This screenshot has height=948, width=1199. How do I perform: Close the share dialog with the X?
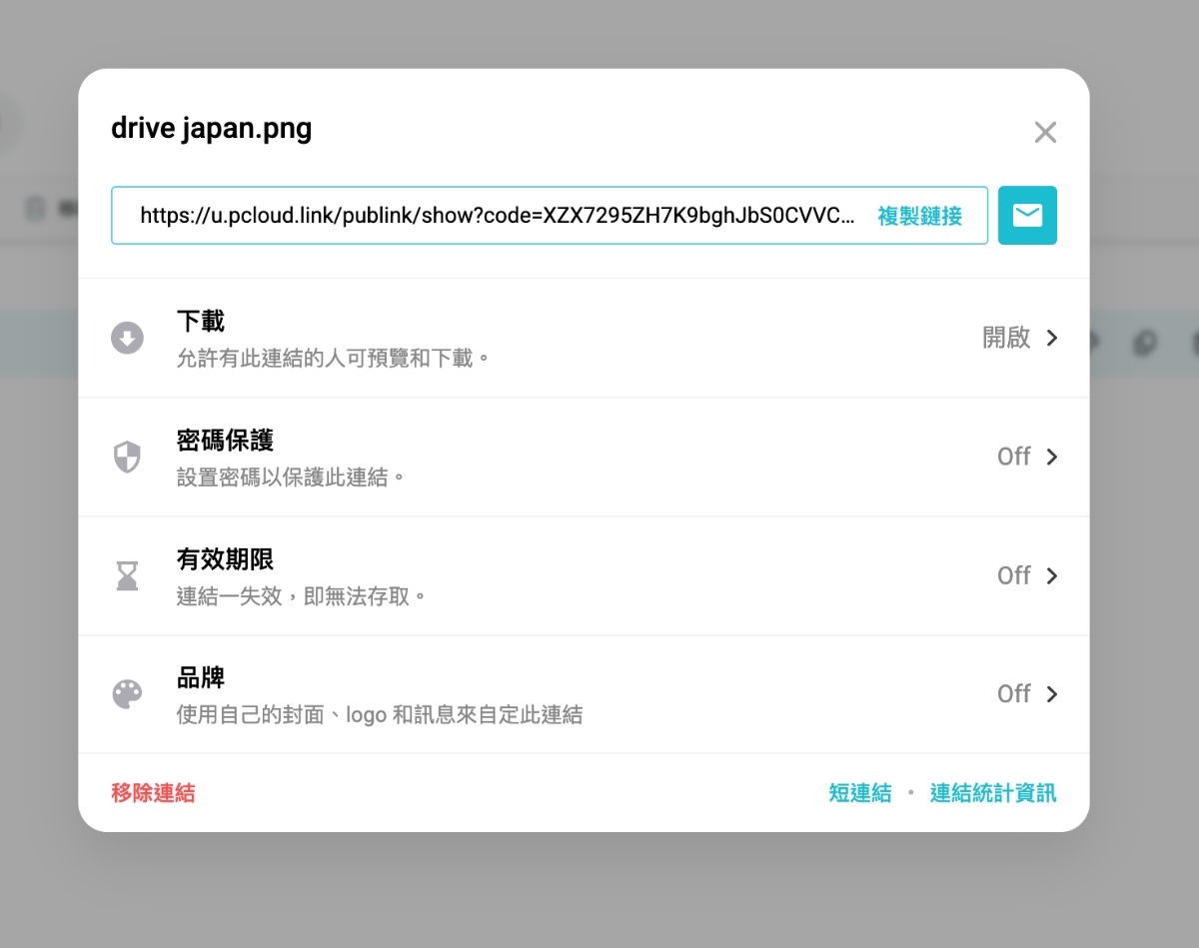point(1045,131)
